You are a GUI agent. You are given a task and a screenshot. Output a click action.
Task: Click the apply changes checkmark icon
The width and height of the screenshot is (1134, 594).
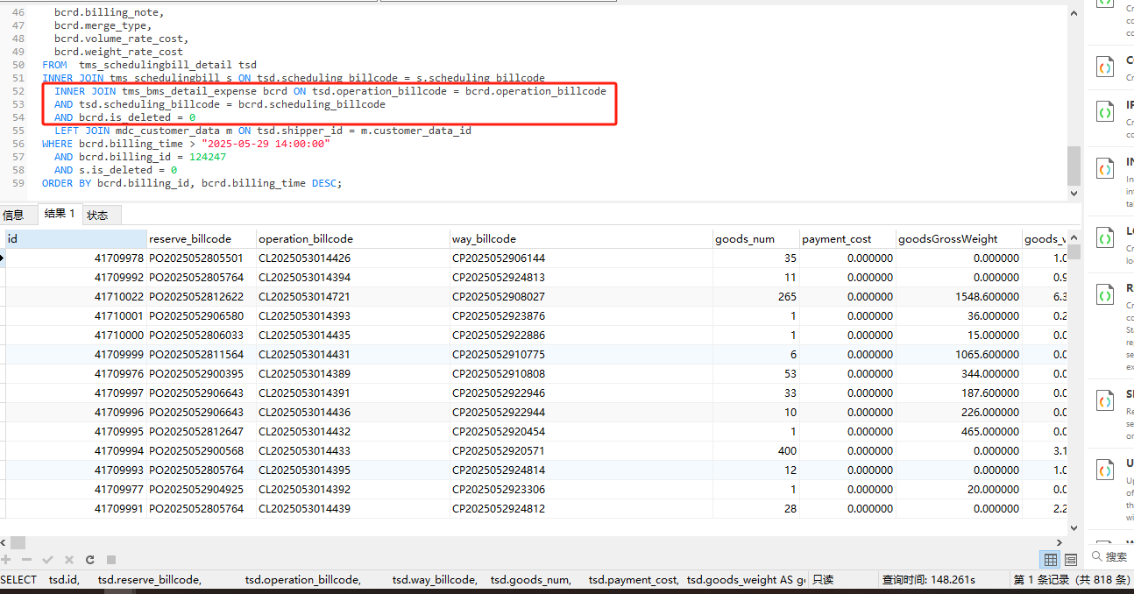47,559
